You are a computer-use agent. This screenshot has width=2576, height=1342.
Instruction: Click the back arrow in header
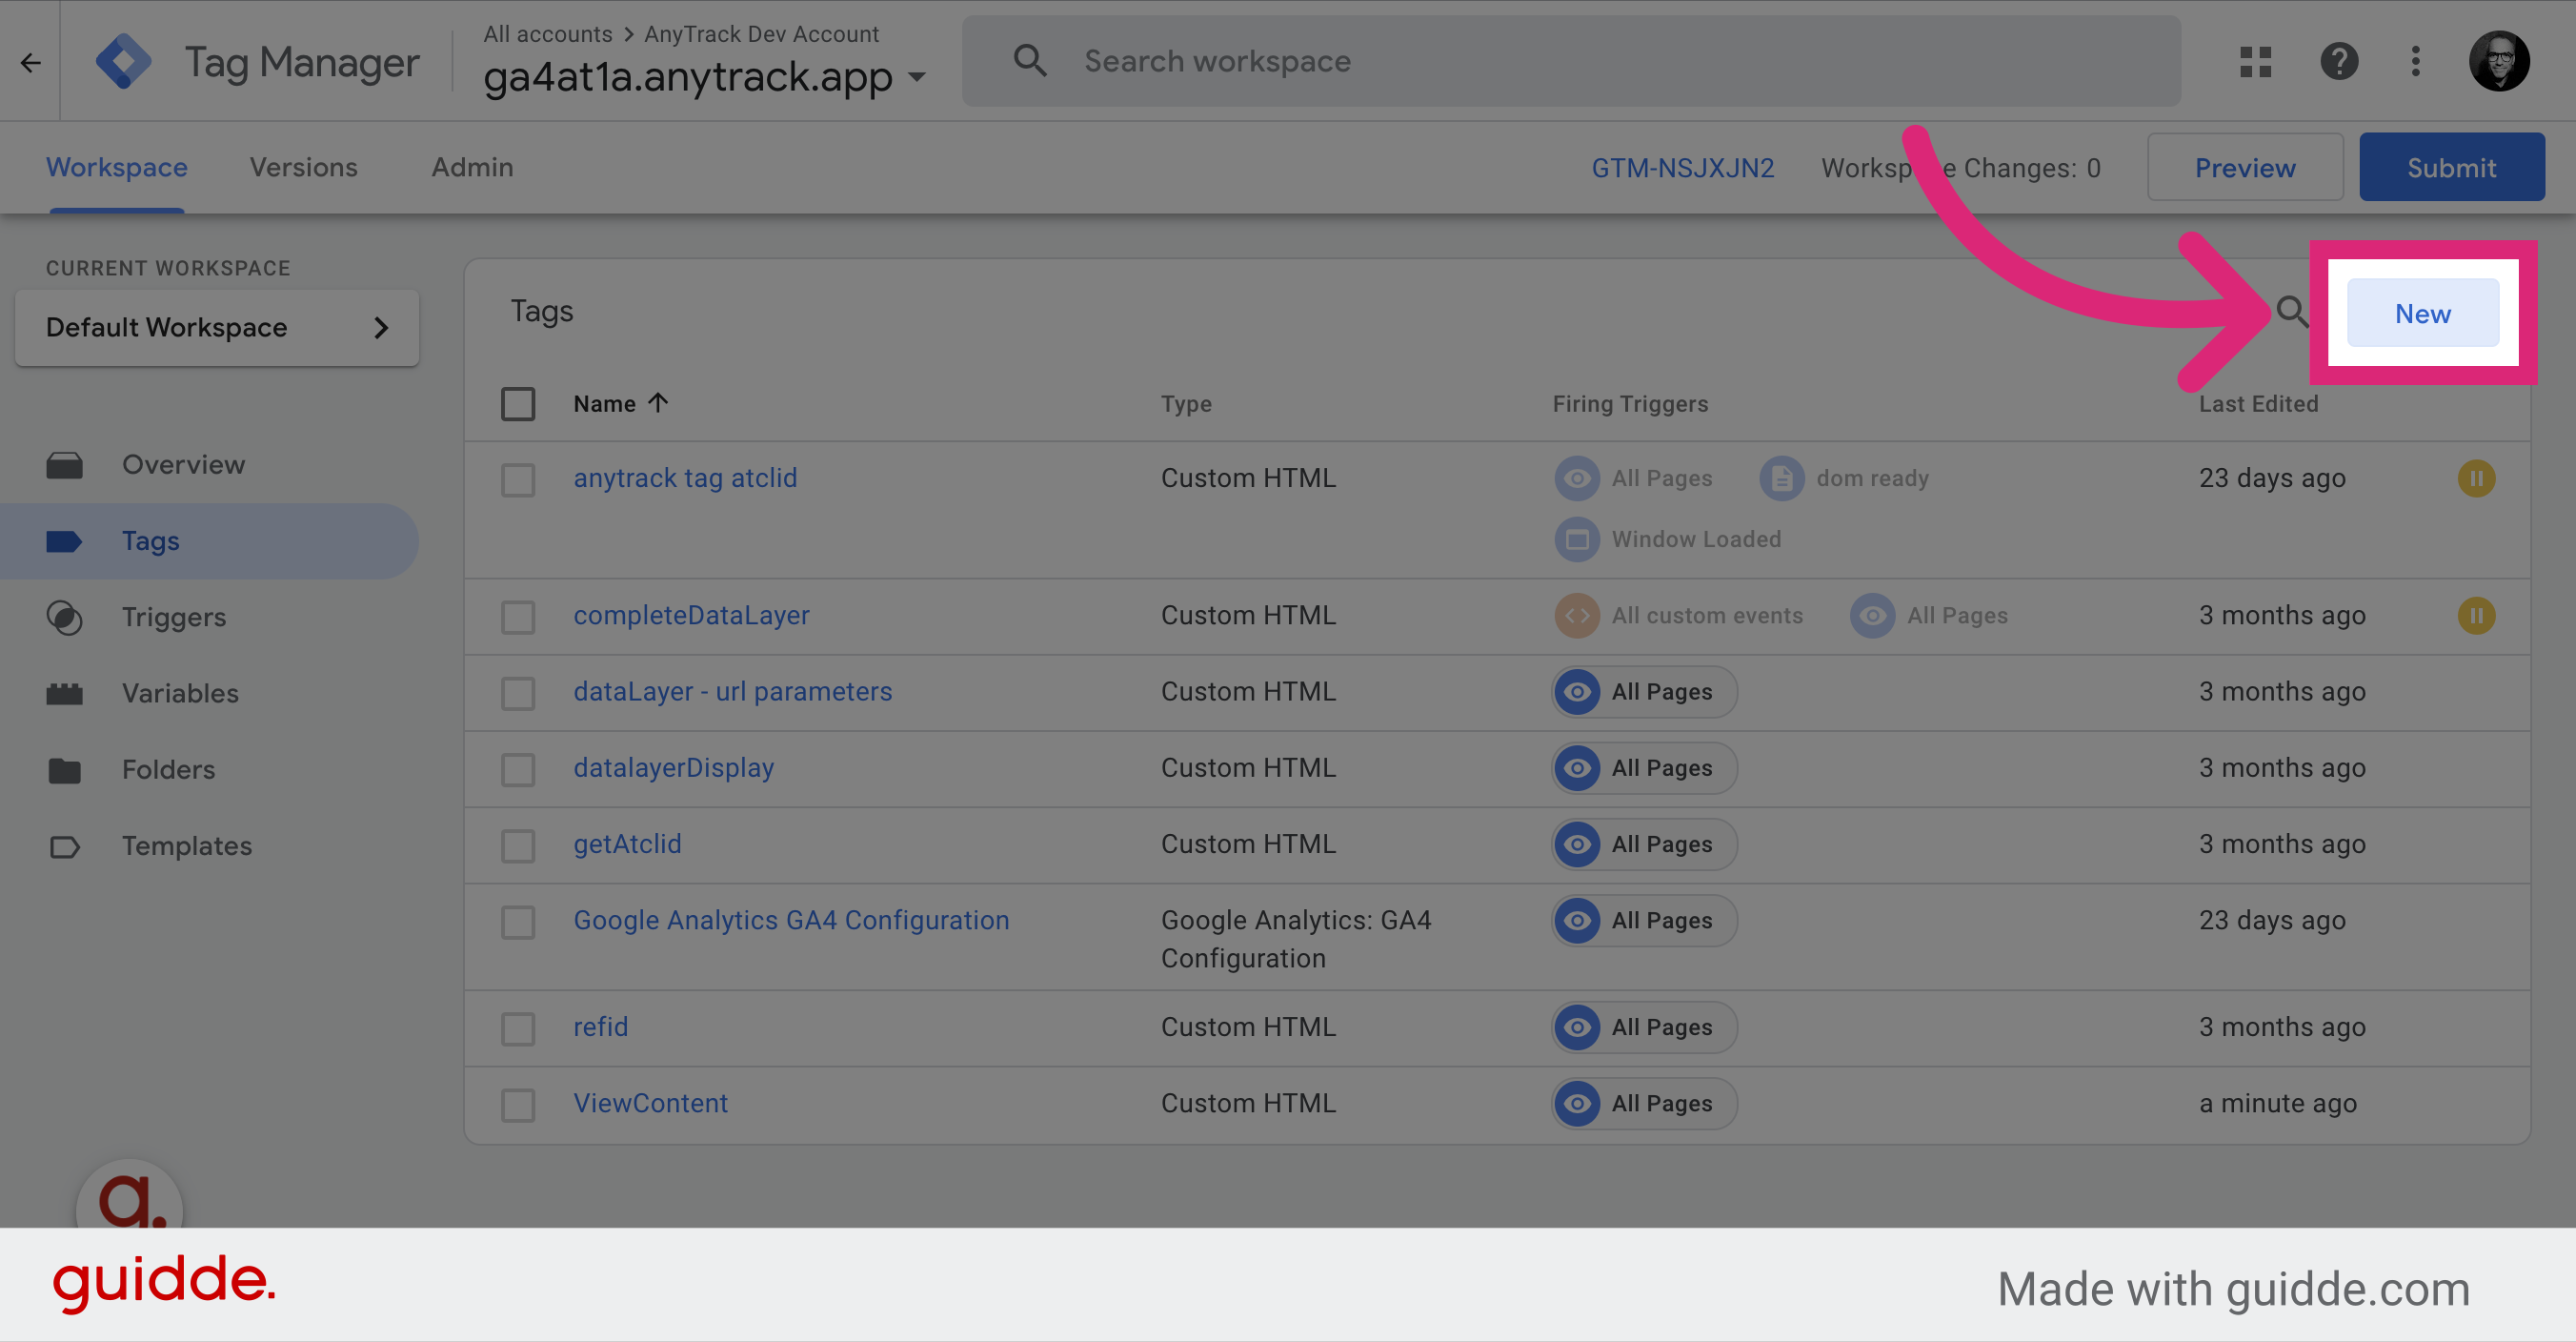point(31,63)
